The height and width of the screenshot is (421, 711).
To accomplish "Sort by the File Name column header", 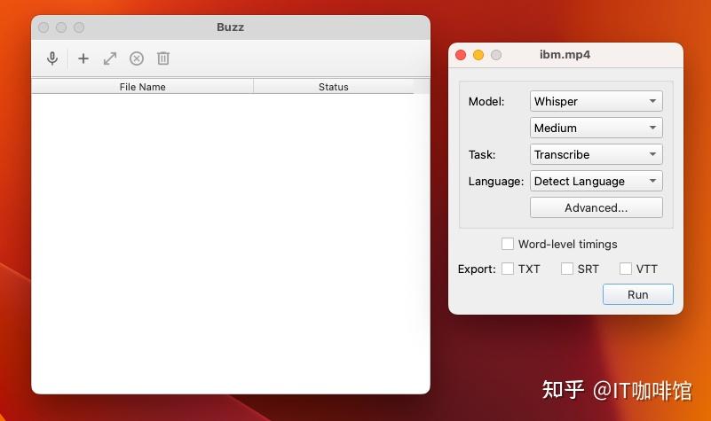I will 142,87.
